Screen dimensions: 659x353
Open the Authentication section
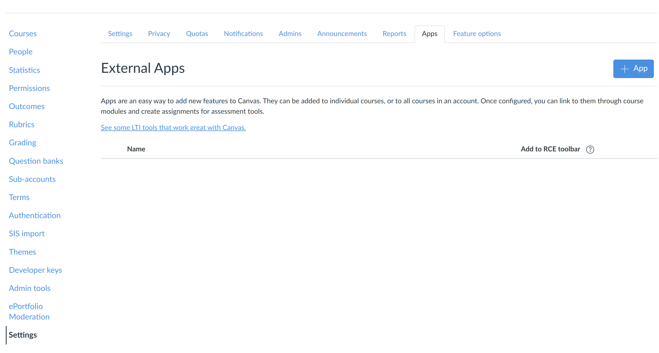pyautogui.click(x=35, y=215)
